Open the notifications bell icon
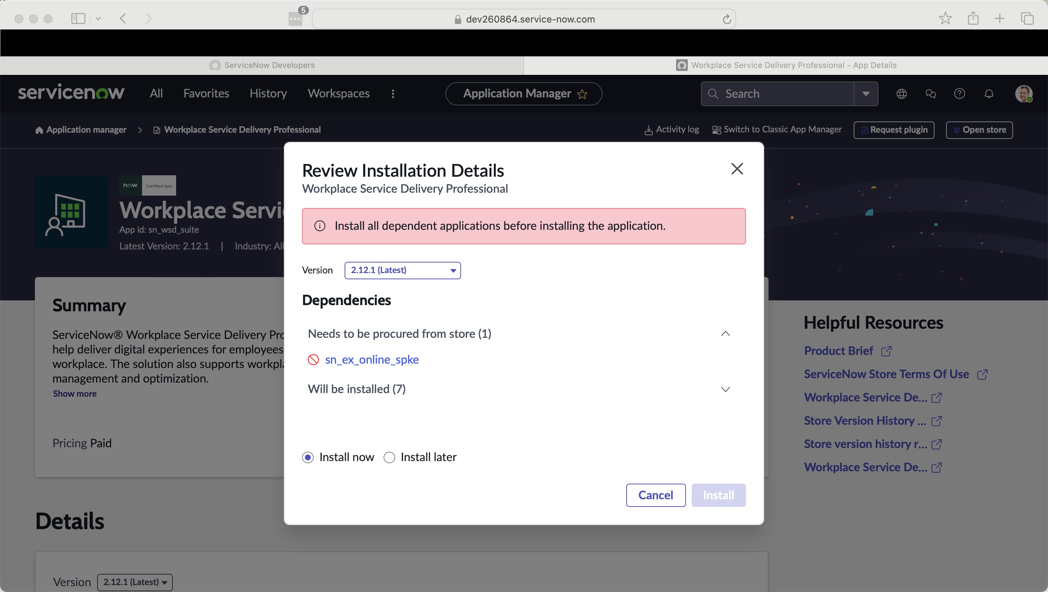The height and width of the screenshot is (592, 1048). 989,93
